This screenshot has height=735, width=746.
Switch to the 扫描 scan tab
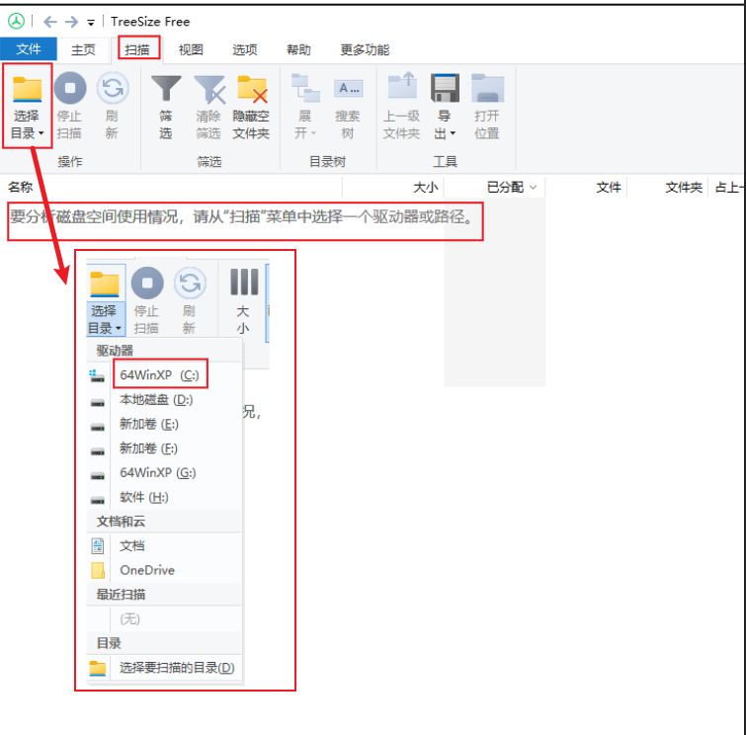pyautogui.click(x=137, y=49)
